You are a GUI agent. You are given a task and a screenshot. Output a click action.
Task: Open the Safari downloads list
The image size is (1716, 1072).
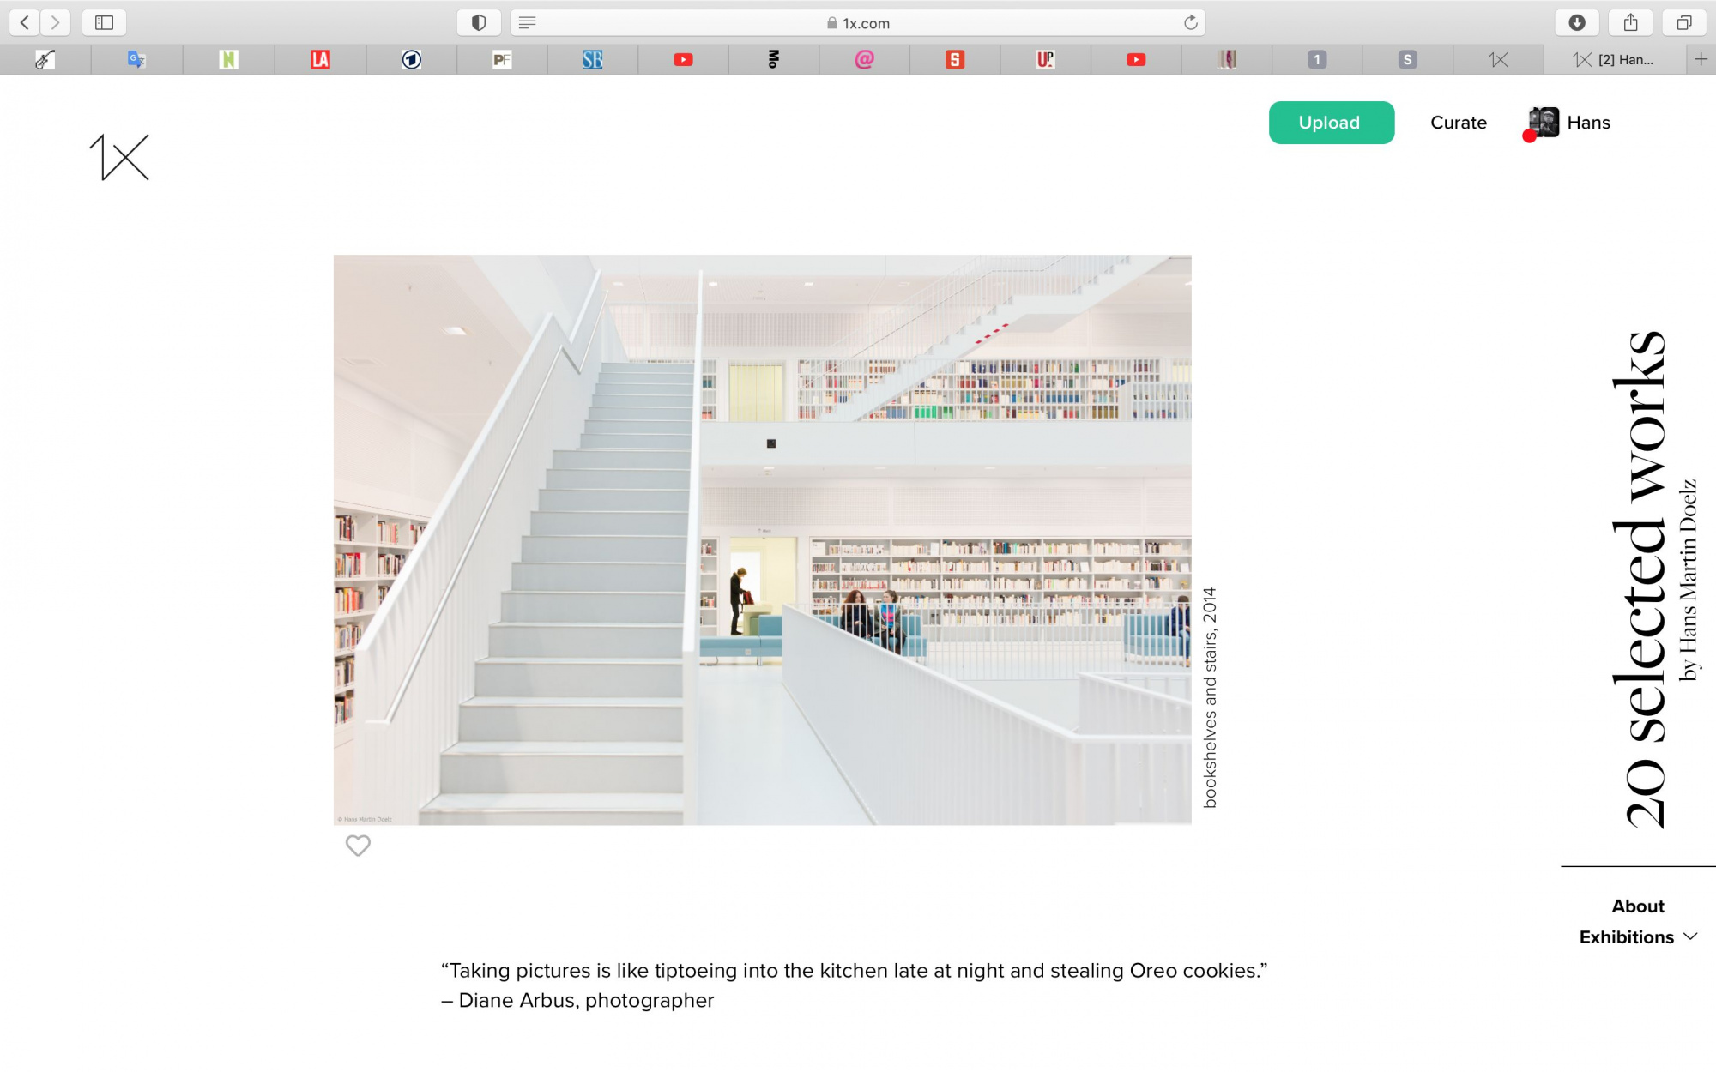(x=1577, y=23)
